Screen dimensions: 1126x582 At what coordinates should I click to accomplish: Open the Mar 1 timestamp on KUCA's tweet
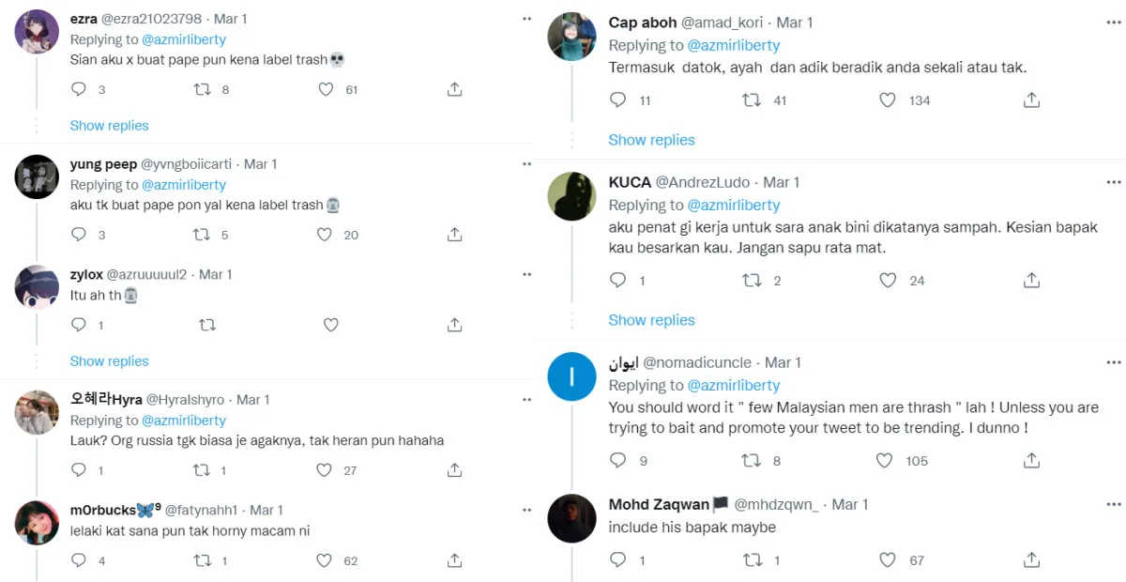[781, 182]
